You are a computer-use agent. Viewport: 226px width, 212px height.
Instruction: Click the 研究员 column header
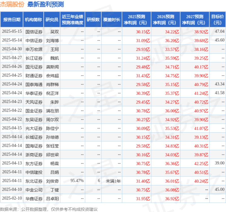coord(52,19)
